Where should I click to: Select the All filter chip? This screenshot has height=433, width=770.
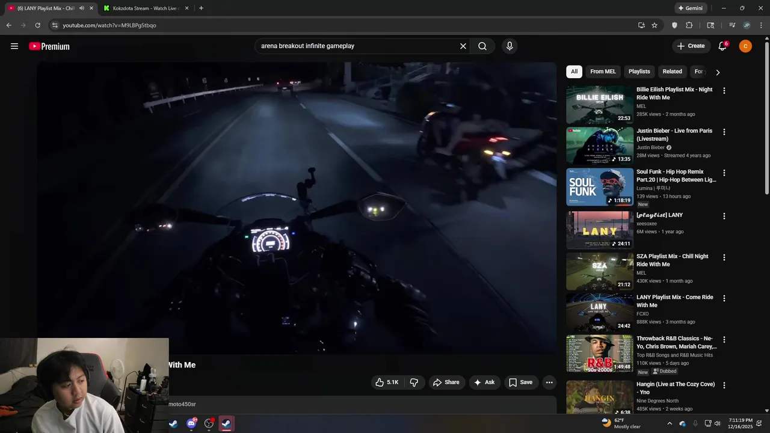[x=574, y=72]
